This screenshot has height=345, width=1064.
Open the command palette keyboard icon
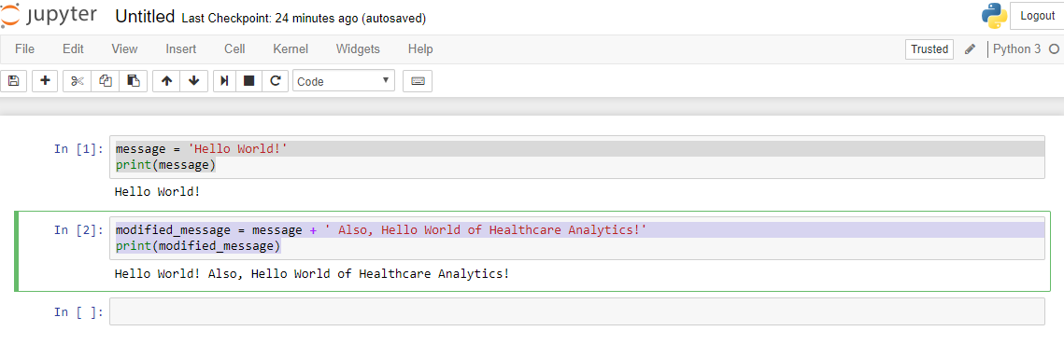(x=418, y=81)
